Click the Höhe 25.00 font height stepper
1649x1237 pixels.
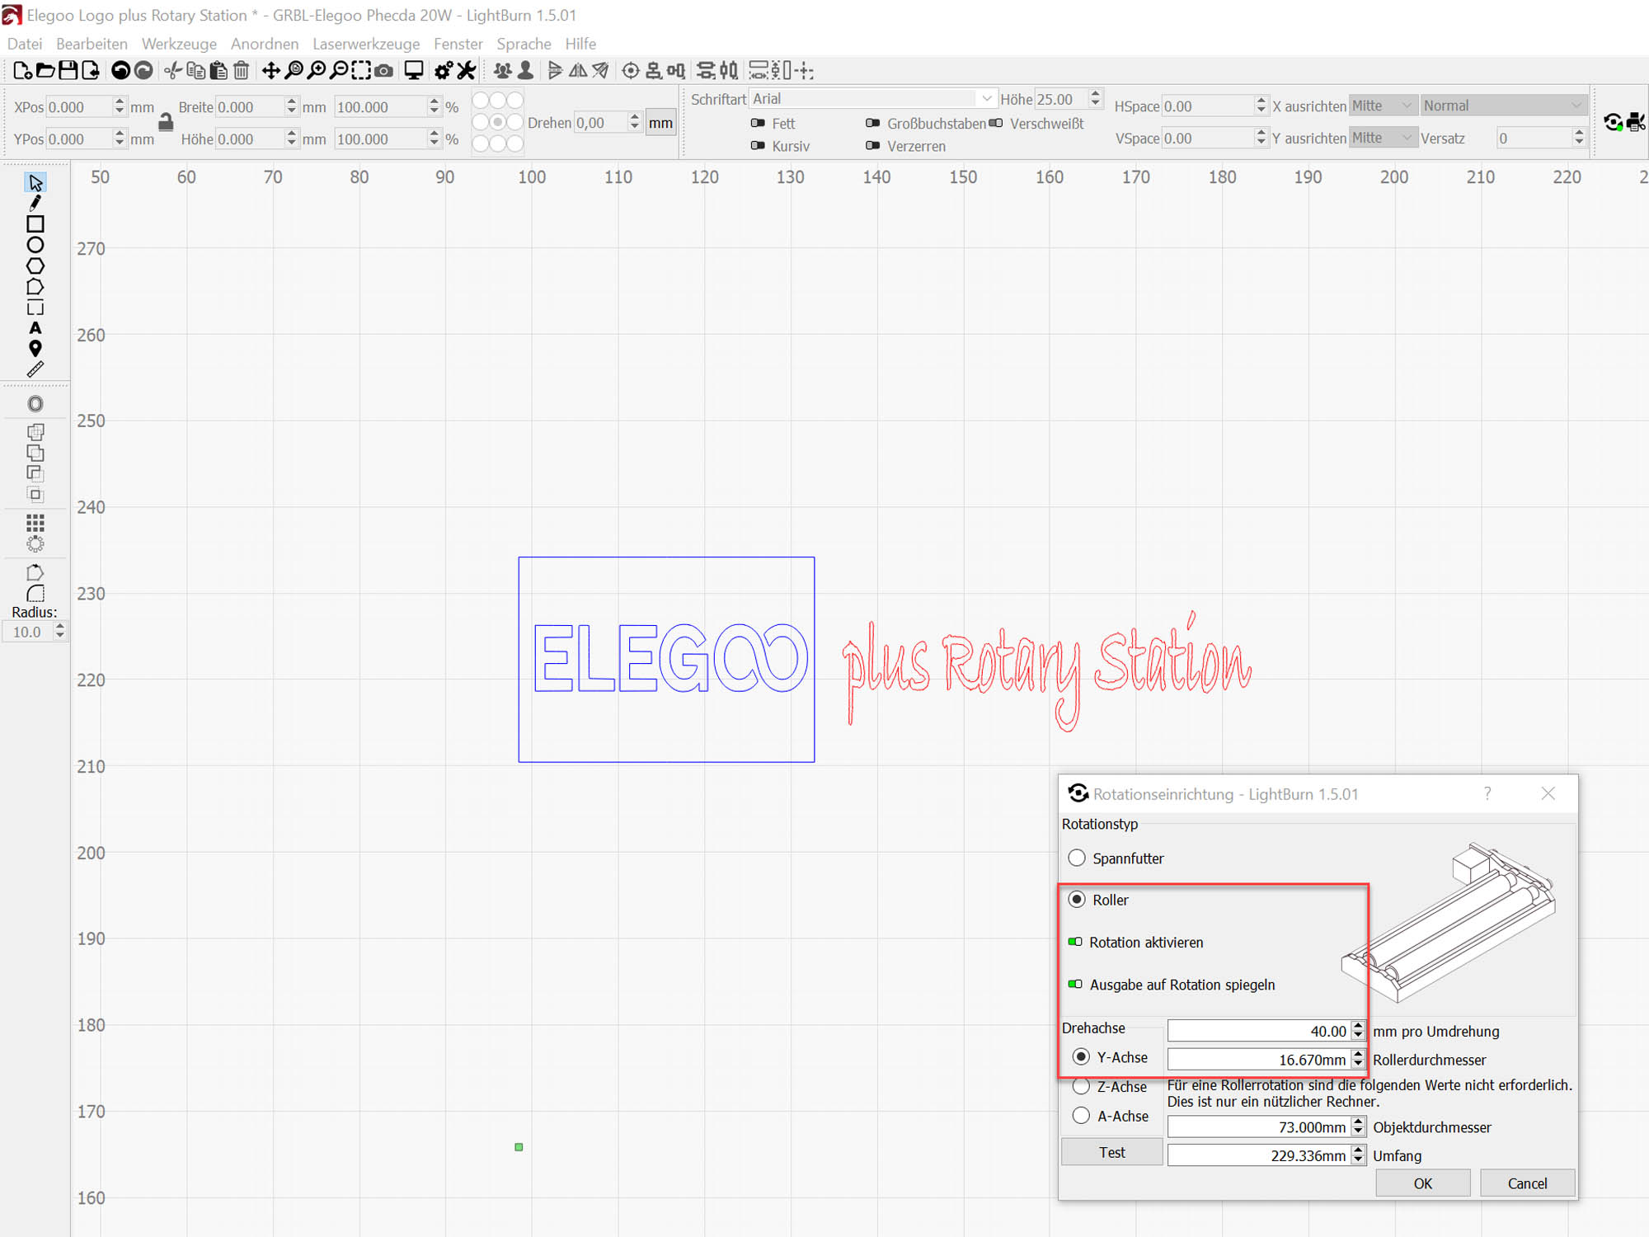tap(1095, 98)
